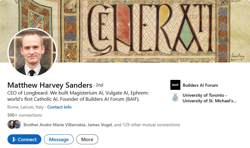Click the BAIF company logo icon
Viewport: 250px width, 148px height.
click(175, 85)
